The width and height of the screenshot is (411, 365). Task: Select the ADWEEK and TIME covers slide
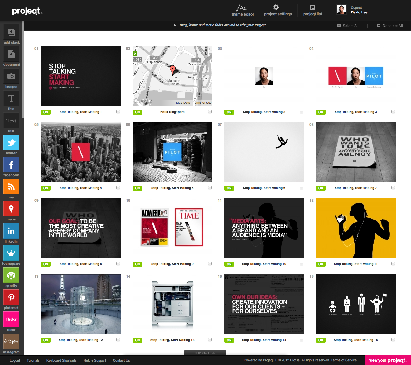(172, 228)
